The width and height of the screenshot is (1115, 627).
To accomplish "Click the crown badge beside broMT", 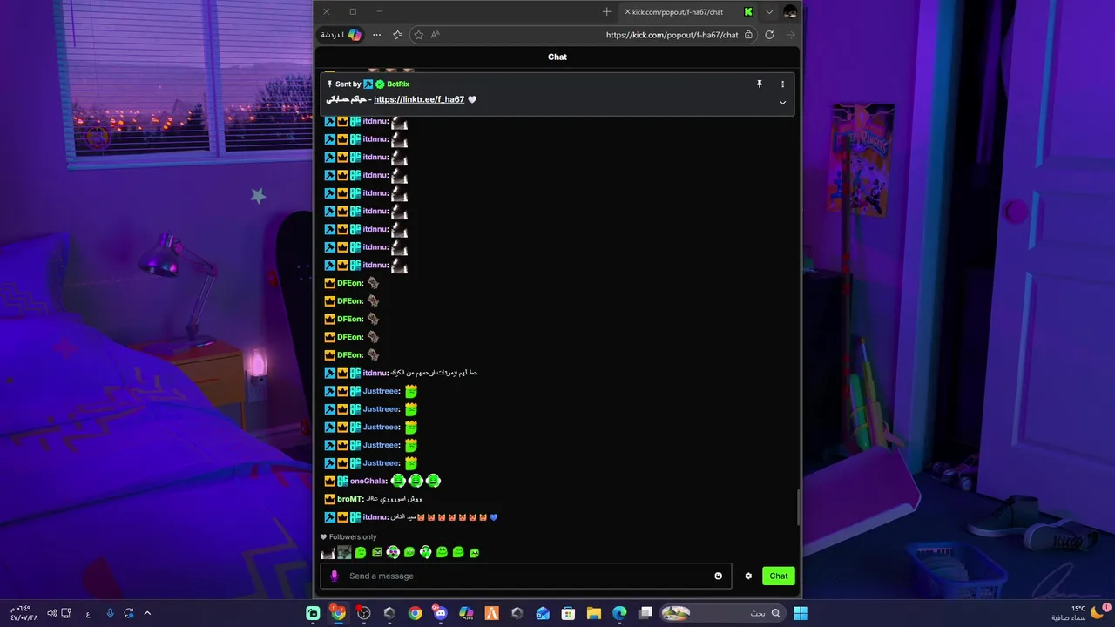I will (x=329, y=499).
